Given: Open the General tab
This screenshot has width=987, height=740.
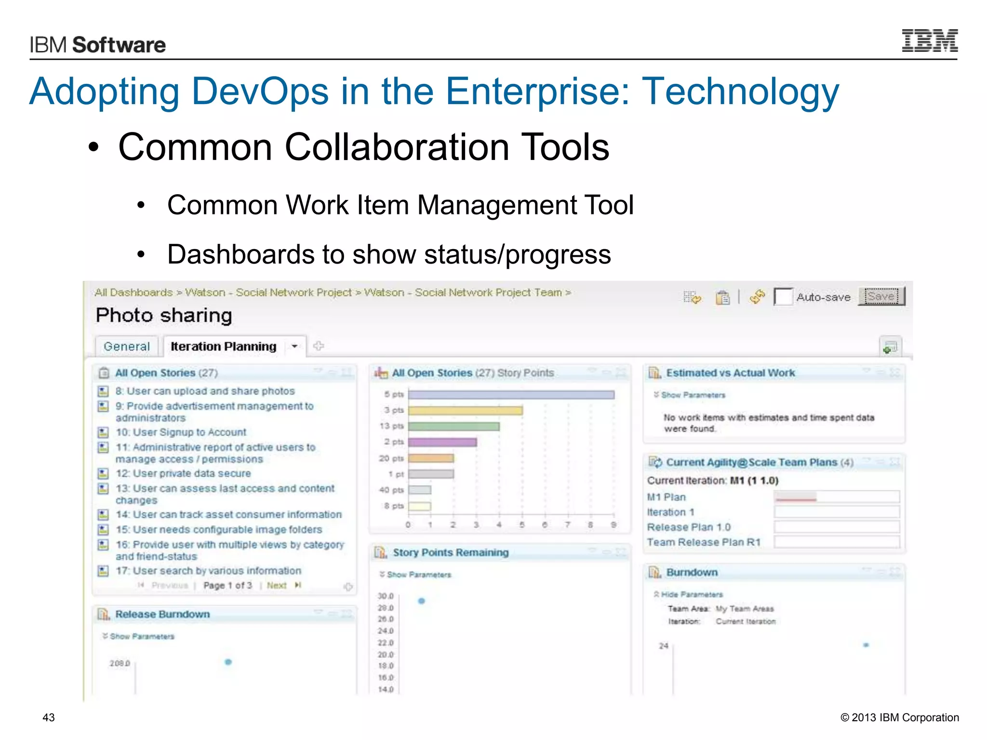Looking at the screenshot, I should click(127, 346).
